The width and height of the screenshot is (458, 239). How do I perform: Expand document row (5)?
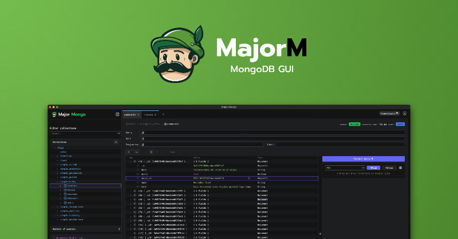click(131, 204)
